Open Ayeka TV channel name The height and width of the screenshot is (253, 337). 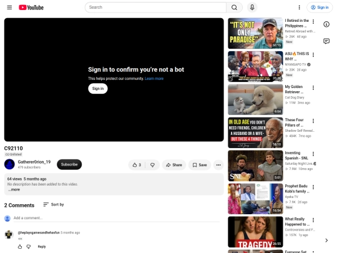(291, 197)
